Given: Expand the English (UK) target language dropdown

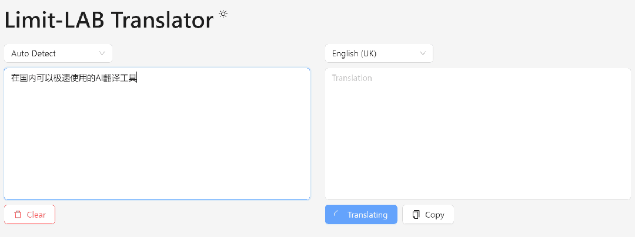Looking at the screenshot, I should click(379, 53).
